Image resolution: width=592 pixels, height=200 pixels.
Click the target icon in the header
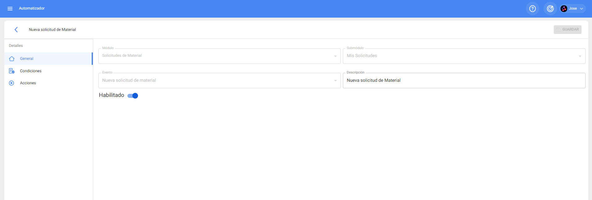point(550,9)
